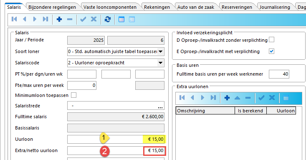Open the Rekeningen tab
Screen dimensions: 306x160
coord(157,7)
